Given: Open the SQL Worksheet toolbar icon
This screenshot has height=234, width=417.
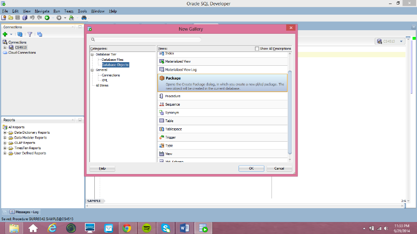Looking at the screenshot, I should click(72, 18).
